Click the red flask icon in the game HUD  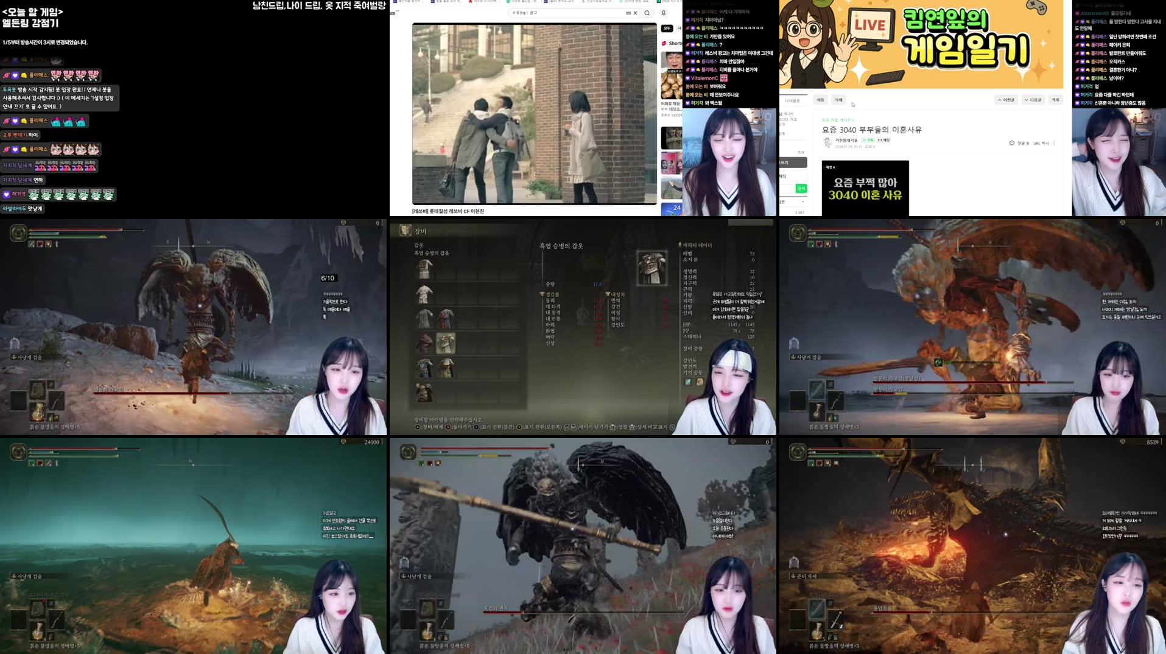40,244
